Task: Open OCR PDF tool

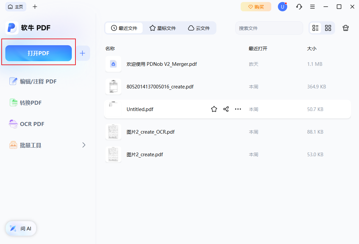Action: pos(27,124)
